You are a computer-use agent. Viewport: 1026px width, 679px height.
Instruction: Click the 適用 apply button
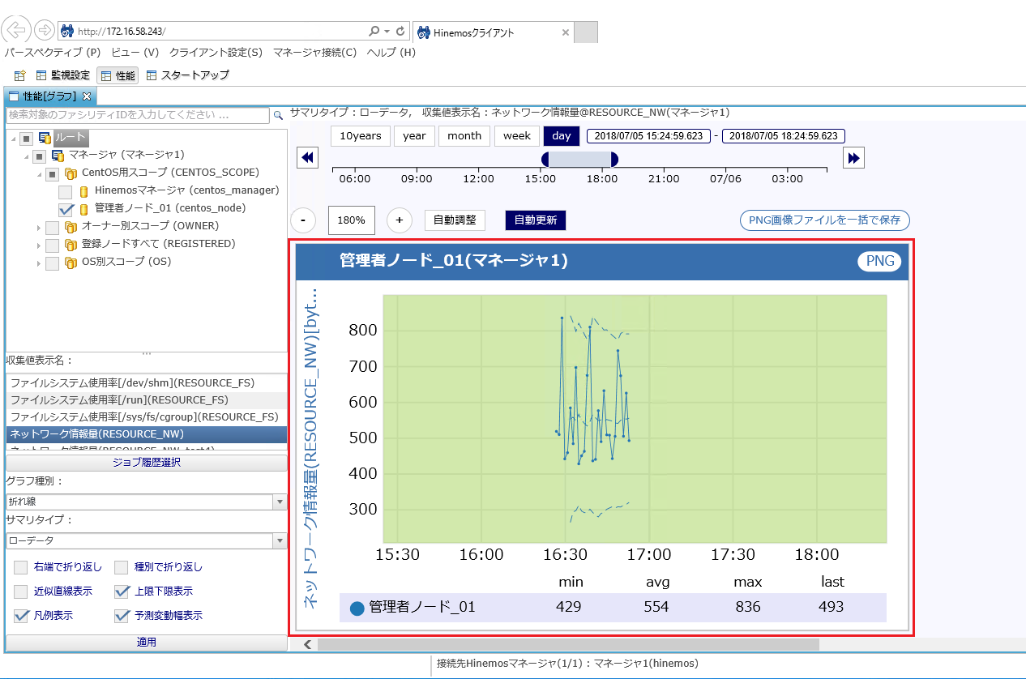pos(147,643)
